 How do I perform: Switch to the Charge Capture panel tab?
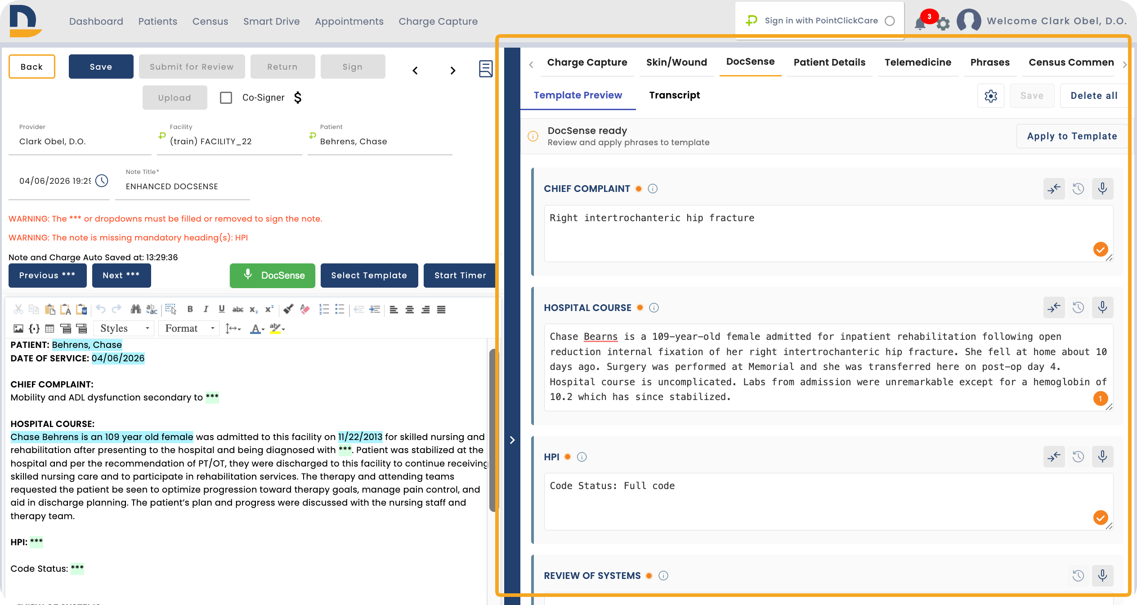click(x=587, y=62)
